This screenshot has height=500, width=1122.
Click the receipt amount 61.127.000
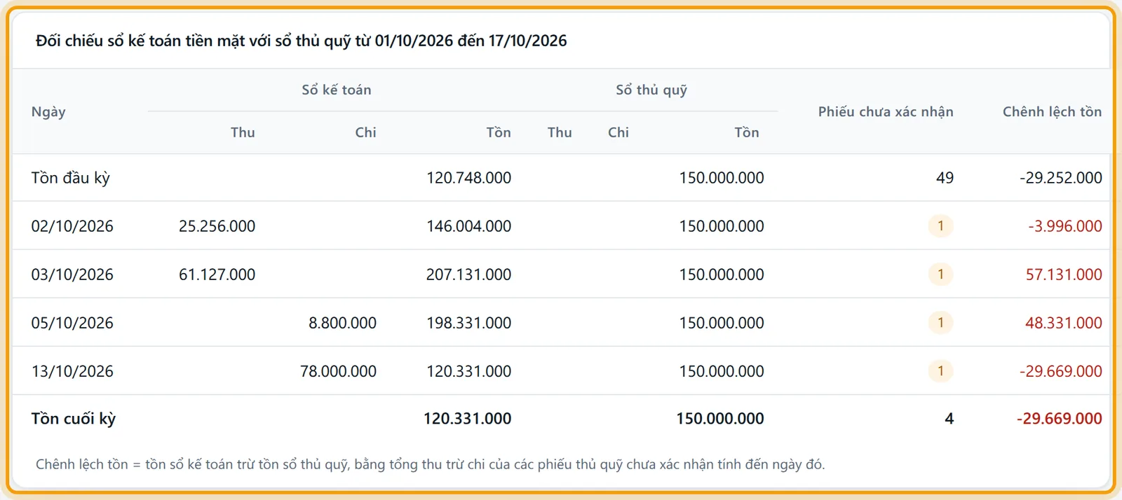click(x=217, y=275)
